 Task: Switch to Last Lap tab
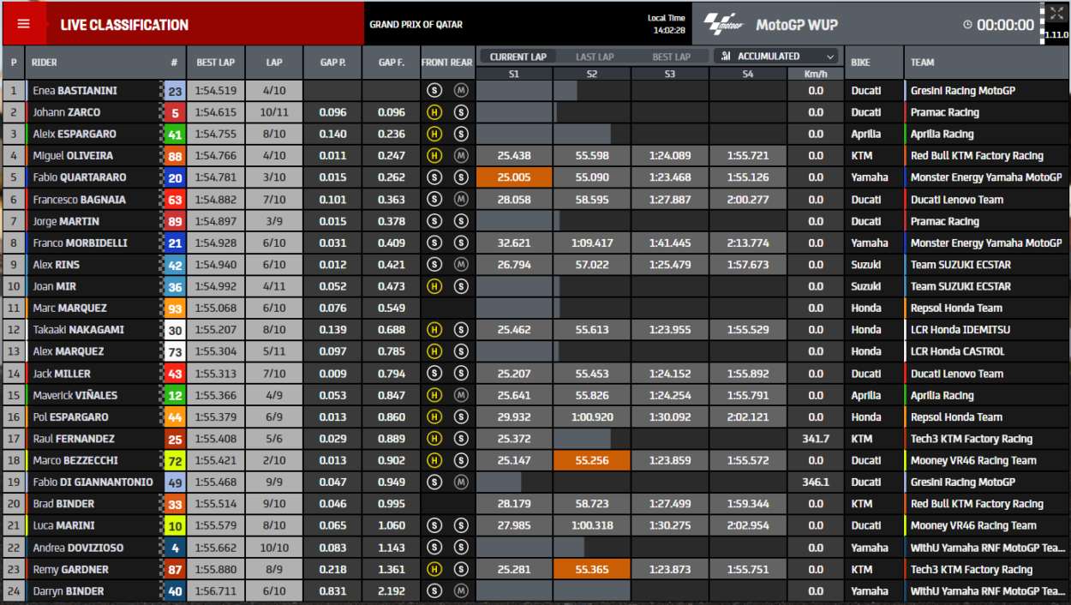click(x=595, y=57)
